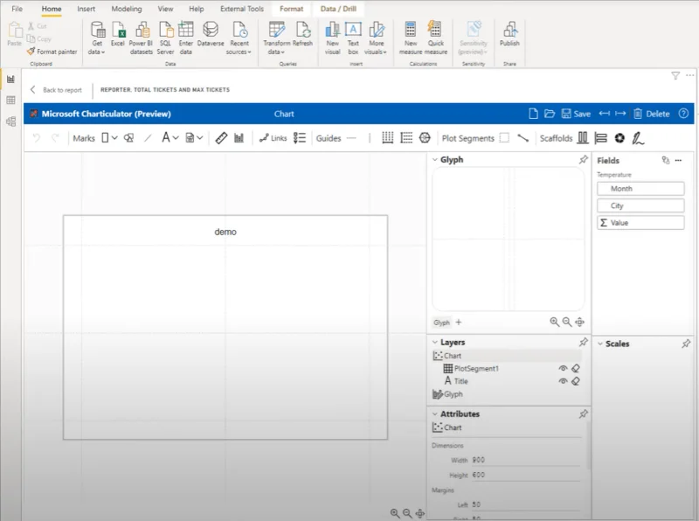
Task: Pin the Attributes panel
Action: (x=583, y=414)
